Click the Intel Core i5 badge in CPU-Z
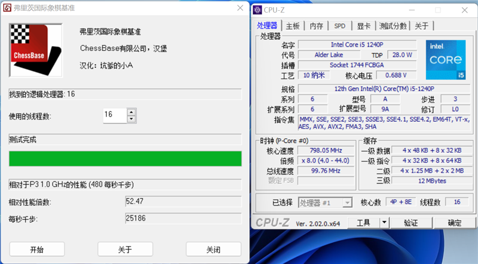 click(x=445, y=60)
